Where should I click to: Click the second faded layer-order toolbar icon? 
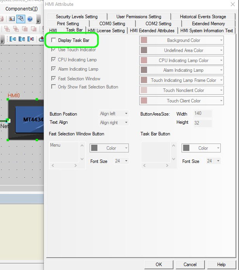pyautogui.click(x=16, y=29)
